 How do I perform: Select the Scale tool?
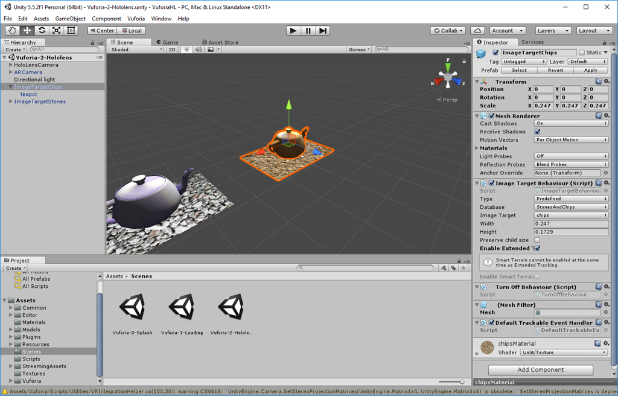pos(56,30)
